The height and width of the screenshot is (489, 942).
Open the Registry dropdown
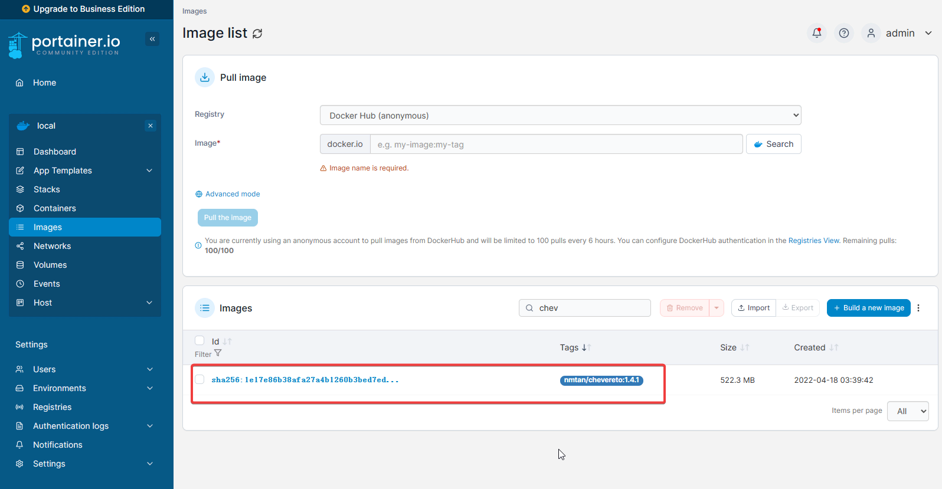point(561,115)
